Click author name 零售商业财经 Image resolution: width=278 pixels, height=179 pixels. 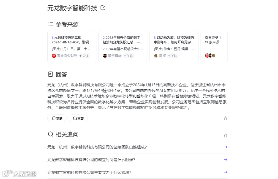(x=67, y=56)
